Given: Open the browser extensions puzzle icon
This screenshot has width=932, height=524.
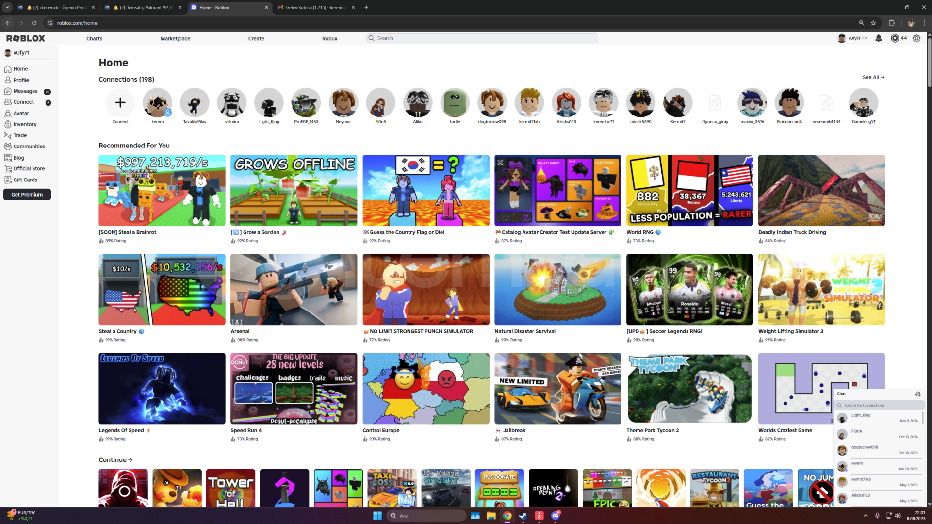Looking at the screenshot, I should [x=892, y=23].
